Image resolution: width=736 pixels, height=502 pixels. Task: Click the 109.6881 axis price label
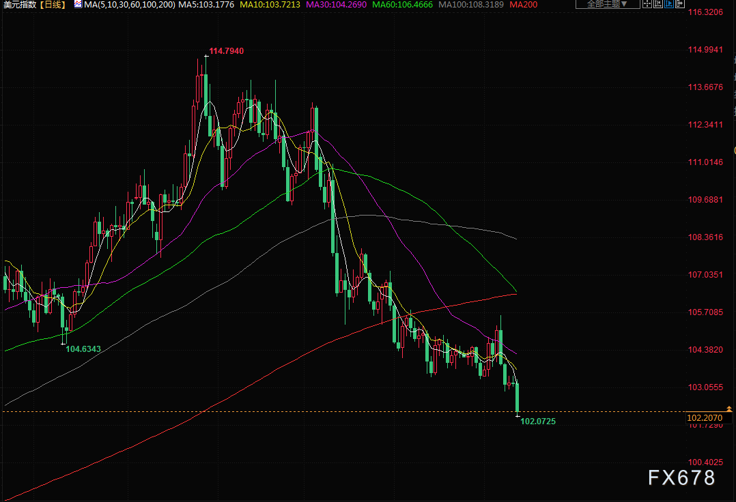click(705, 200)
